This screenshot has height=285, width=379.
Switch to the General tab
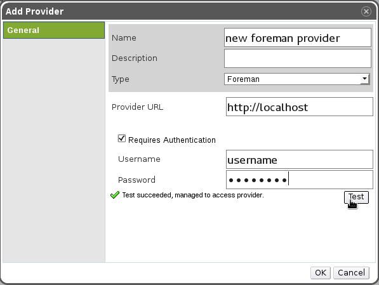pyautogui.click(x=54, y=30)
